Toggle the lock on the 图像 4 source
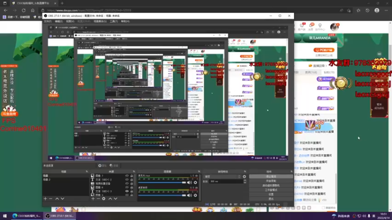The image size is (392, 220). pyautogui.click(x=131, y=187)
